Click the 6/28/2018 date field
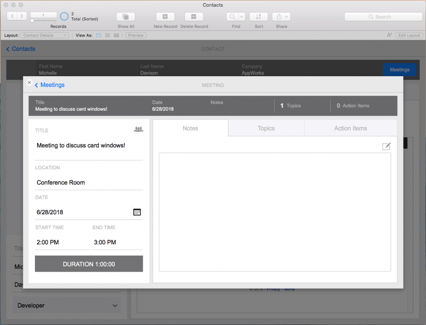Image resolution: width=426 pixels, height=325 pixels. click(83, 212)
